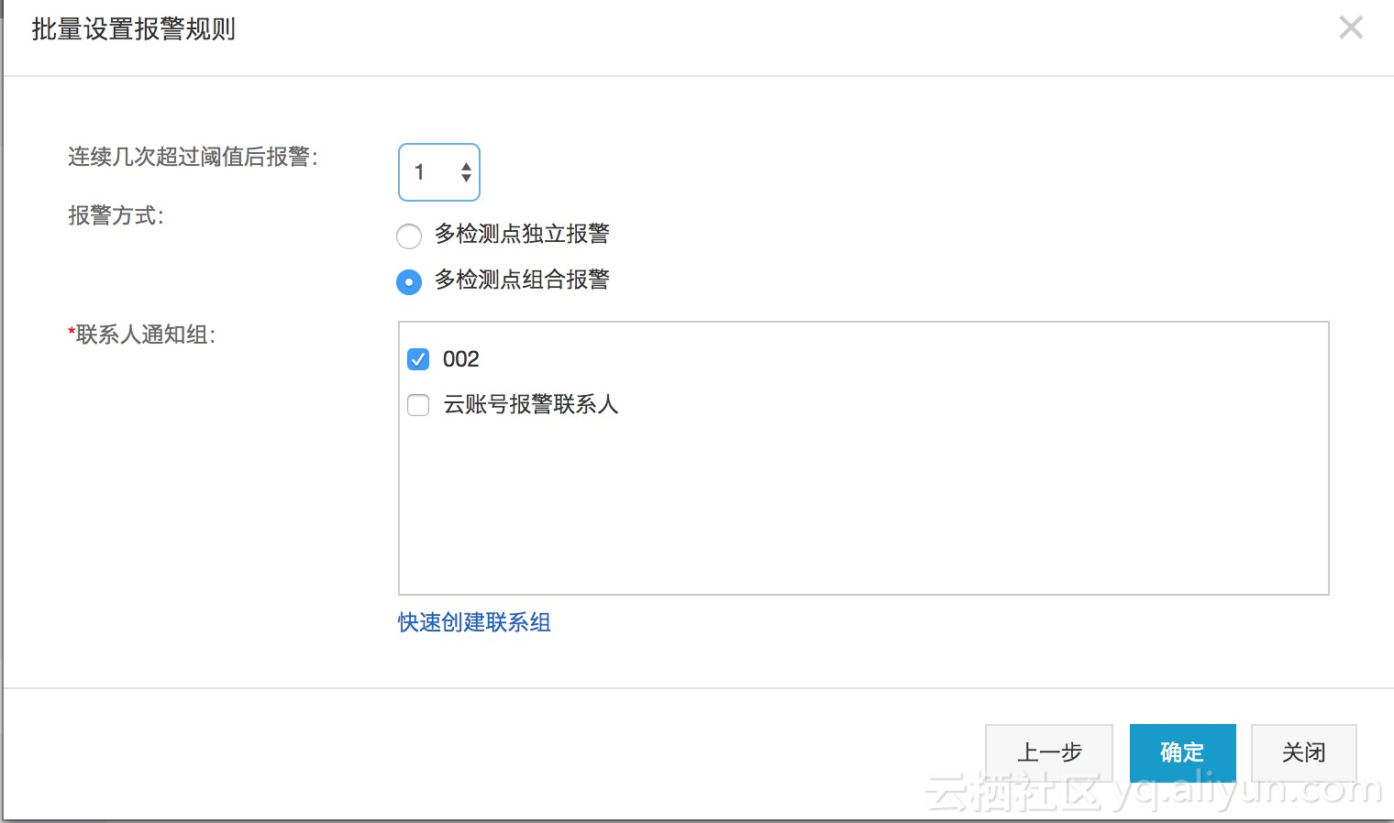Check 云账号报警联系人 notification group
The width and height of the screenshot is (1394, 823).
point(417,405)
